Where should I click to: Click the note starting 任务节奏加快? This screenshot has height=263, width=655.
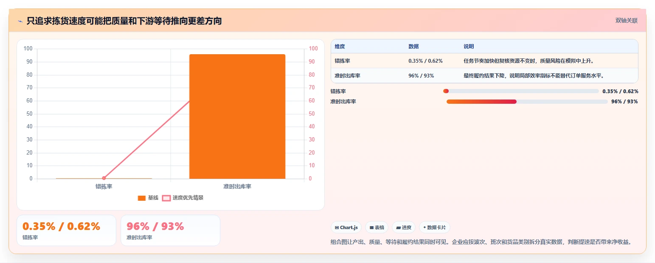point(528,61)
